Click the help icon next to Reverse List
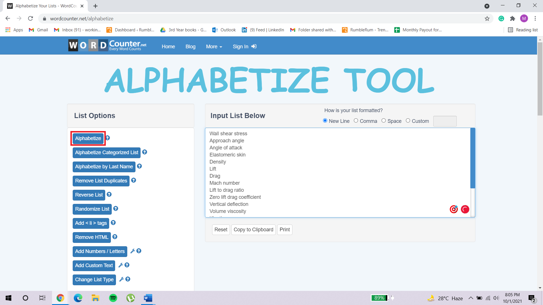The image size is (543, 305). pos(109,194)
